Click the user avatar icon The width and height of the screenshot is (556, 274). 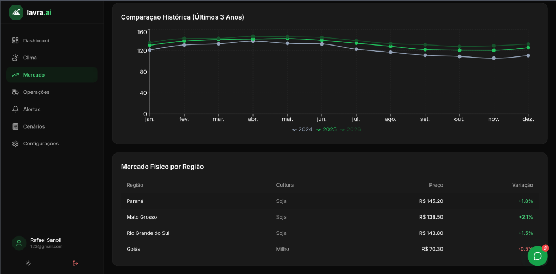19,243
